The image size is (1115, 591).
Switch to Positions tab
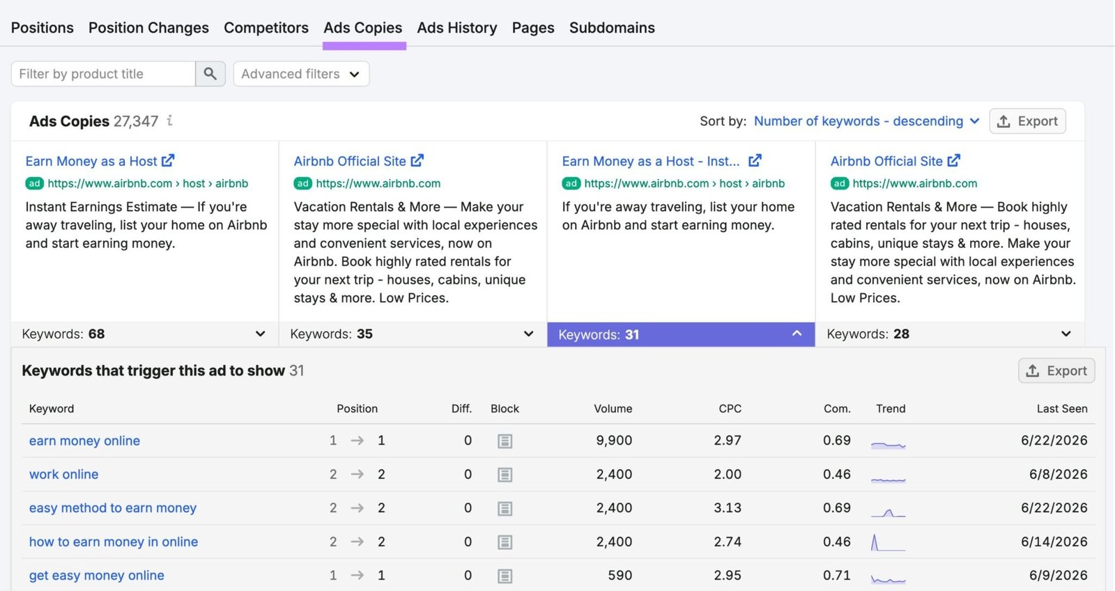(43, 28)
